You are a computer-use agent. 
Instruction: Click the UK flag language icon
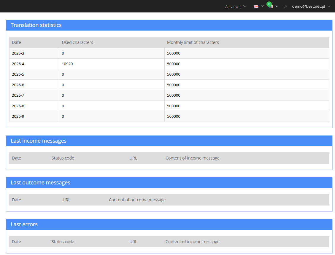pyautogui.click(x=256, y=7)
